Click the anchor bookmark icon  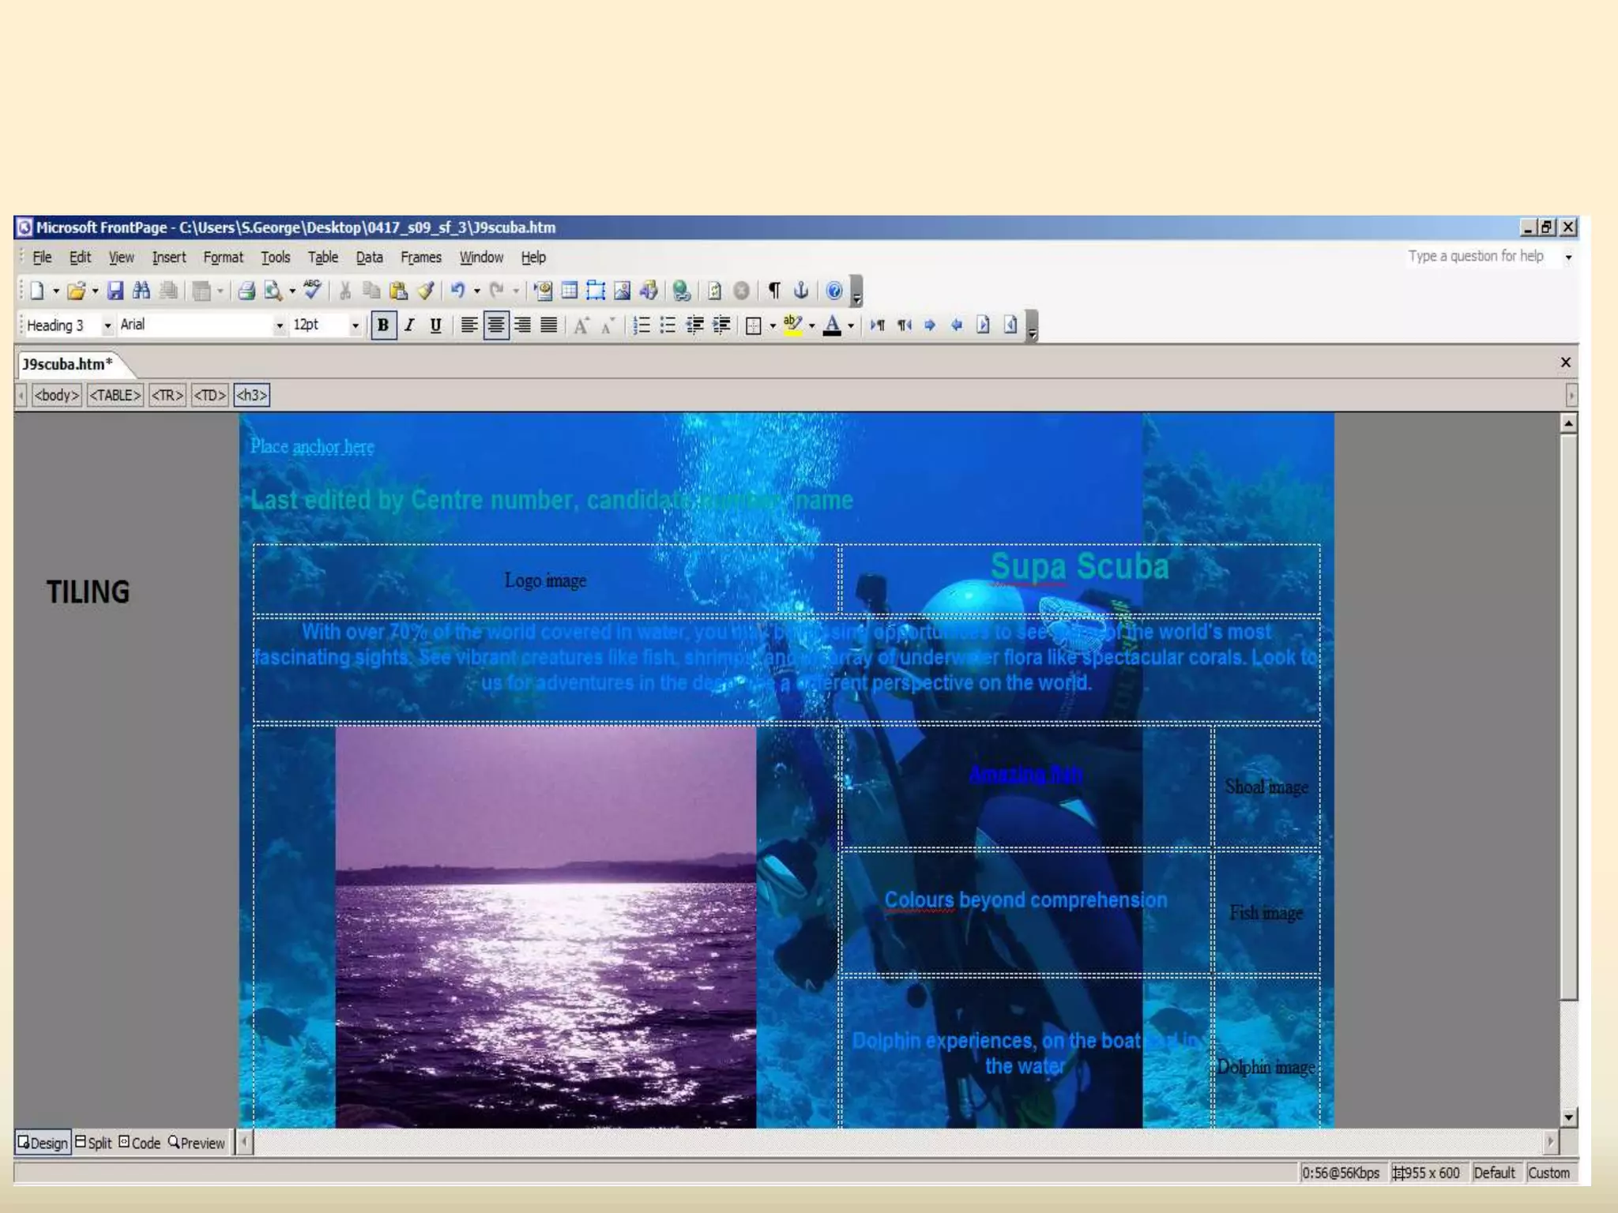pyautogui.click(x=800, y=291)
